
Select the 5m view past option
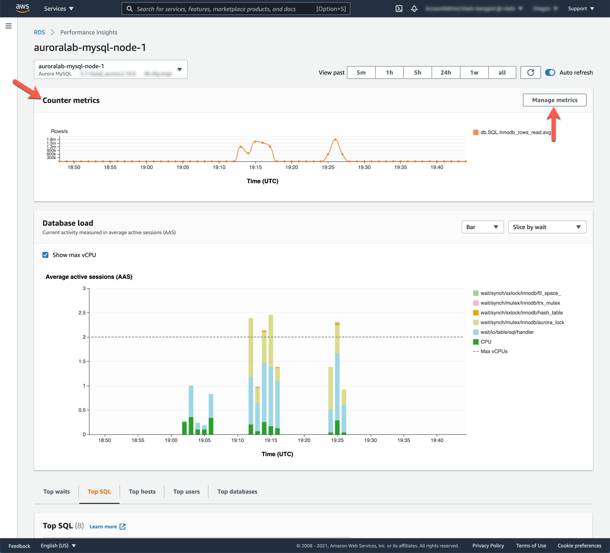361,72
